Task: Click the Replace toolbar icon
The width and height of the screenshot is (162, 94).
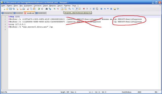Action: coord(50,9)
